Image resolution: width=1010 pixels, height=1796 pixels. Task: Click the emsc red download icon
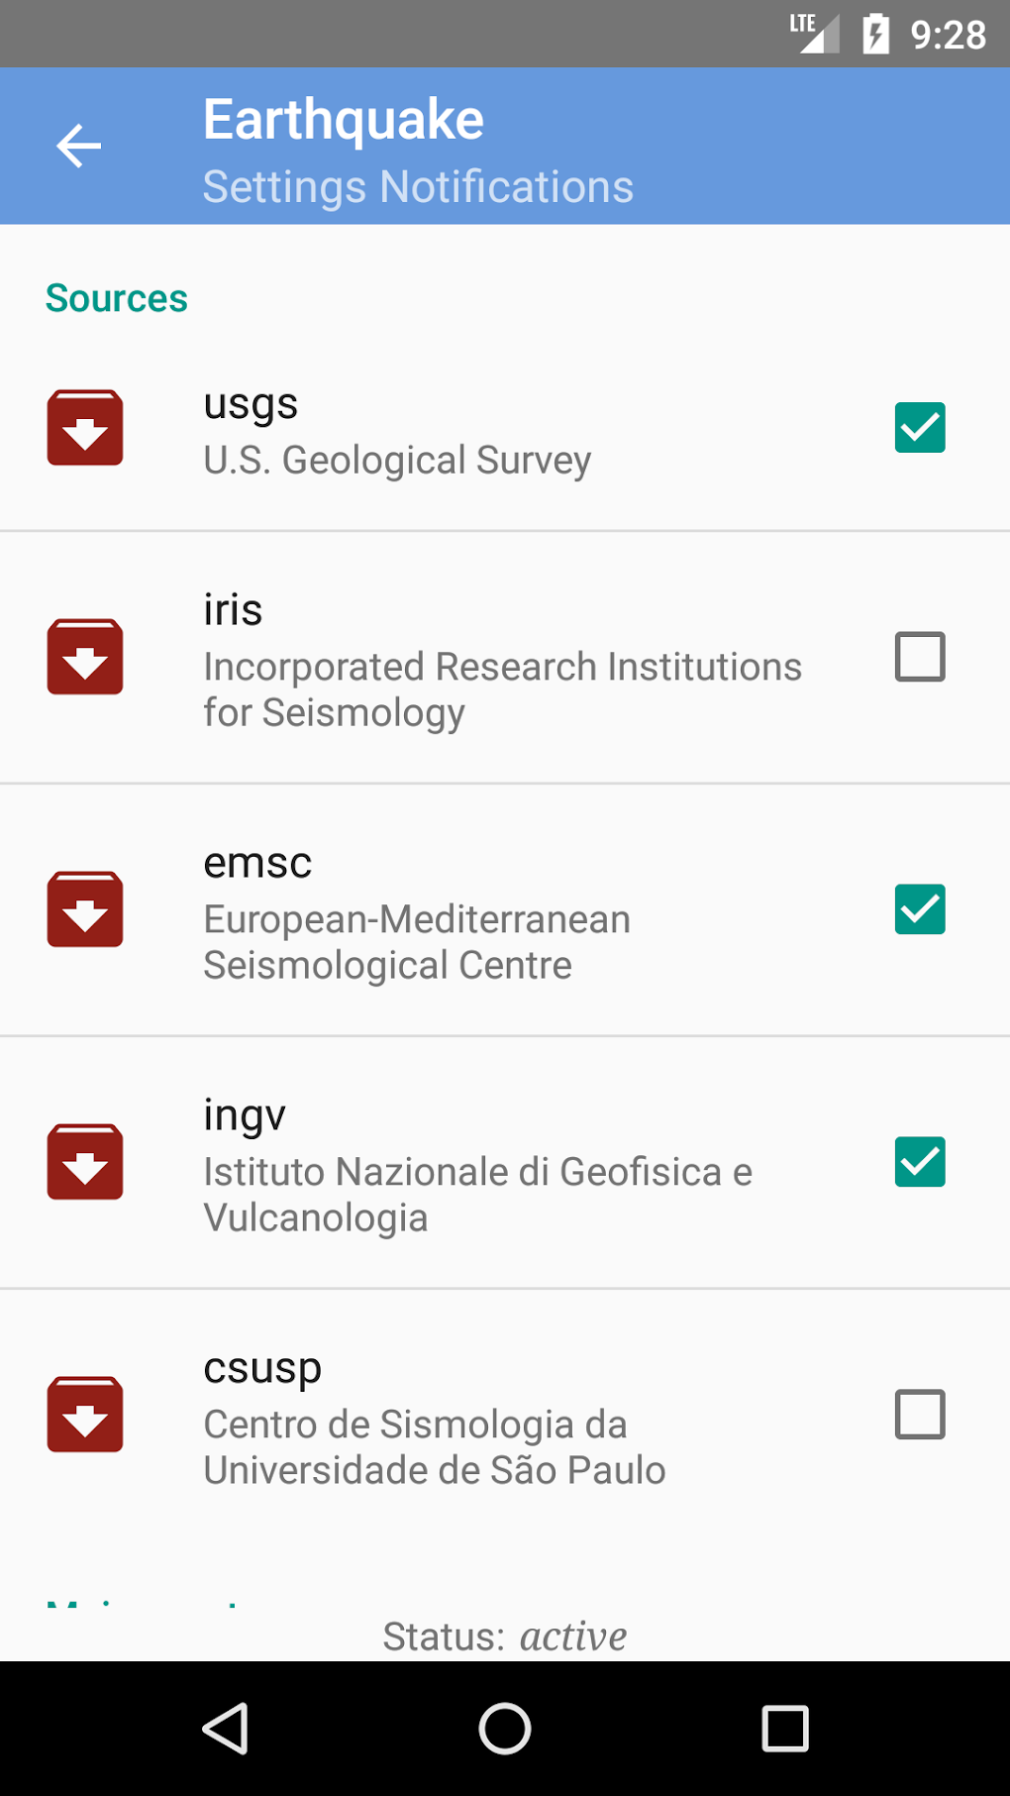click(85, 909)
